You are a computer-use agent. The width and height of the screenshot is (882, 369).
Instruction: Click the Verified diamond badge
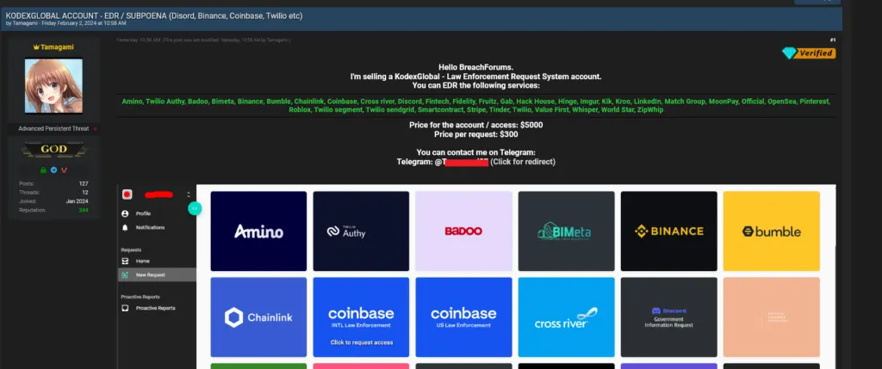click(808, 52)
